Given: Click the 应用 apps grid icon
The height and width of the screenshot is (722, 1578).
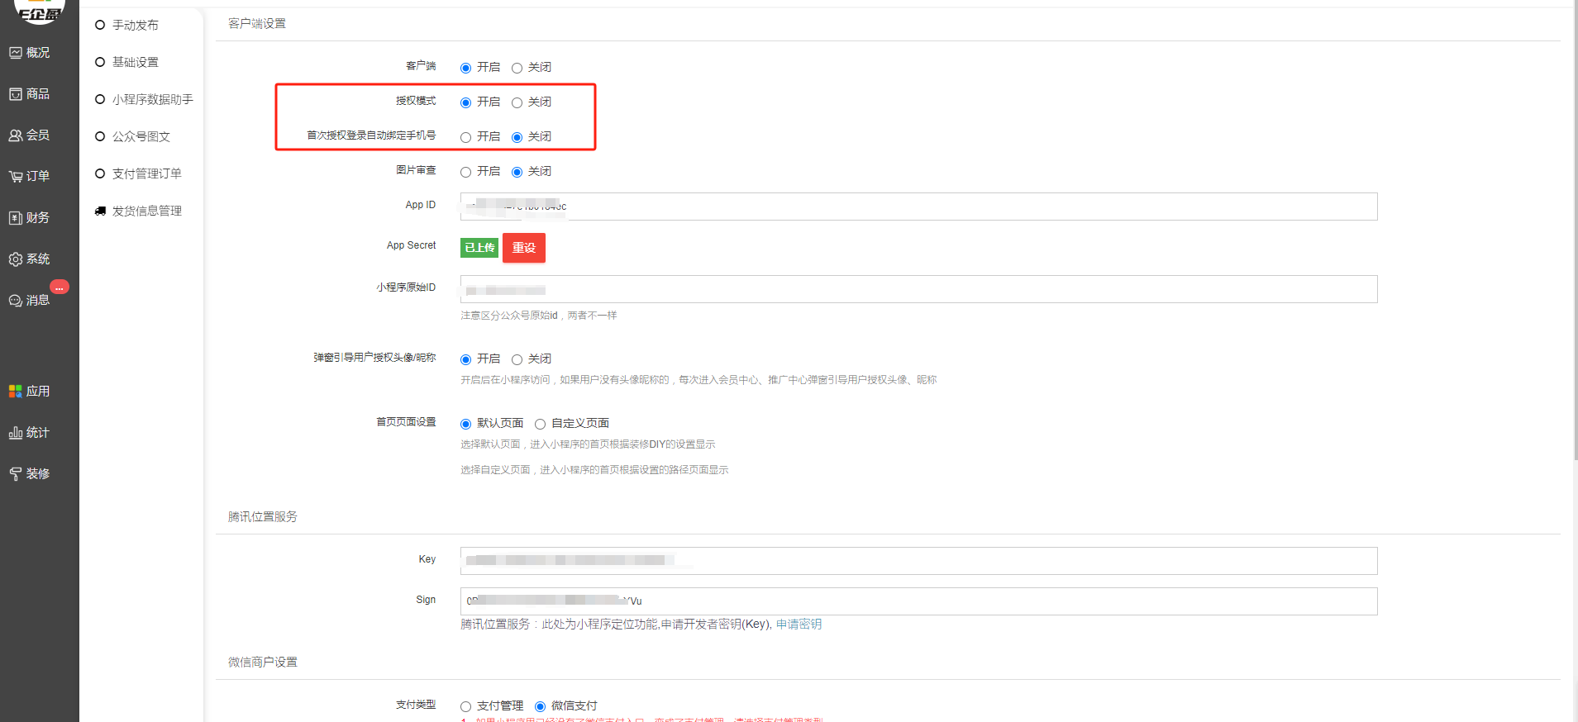Looking at the screenshot, I should pyautogui.click(x=16, y=392).
